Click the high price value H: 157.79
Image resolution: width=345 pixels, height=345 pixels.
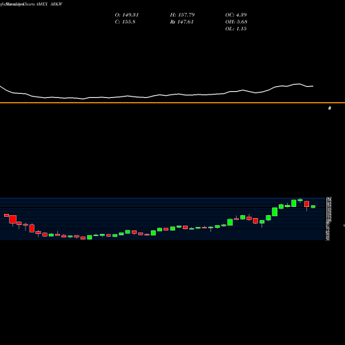pyautogui.click(x=182, y=15)
